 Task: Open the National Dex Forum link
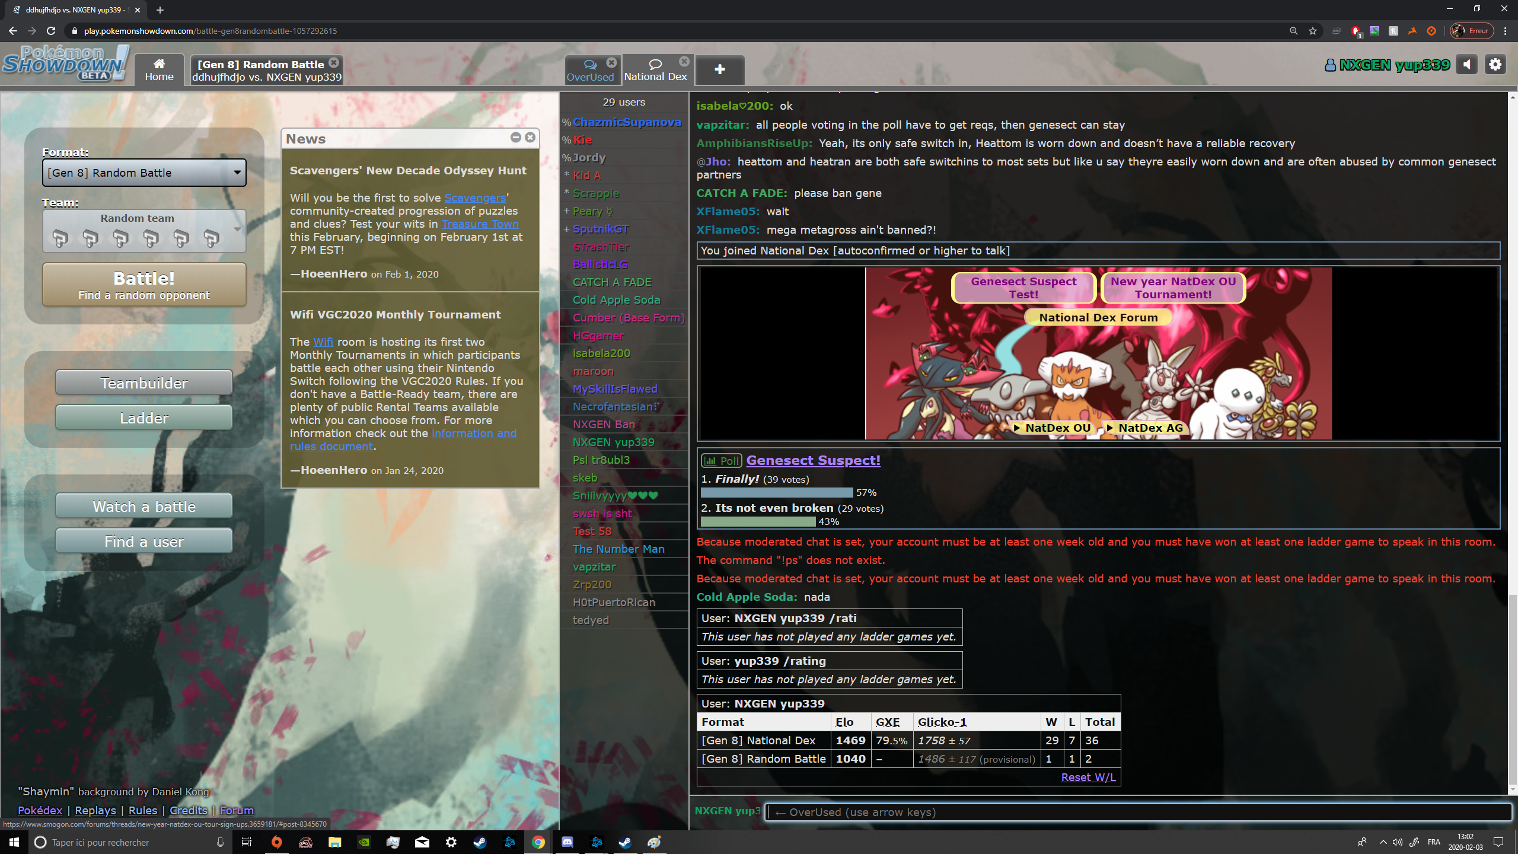coord(1098,317)
